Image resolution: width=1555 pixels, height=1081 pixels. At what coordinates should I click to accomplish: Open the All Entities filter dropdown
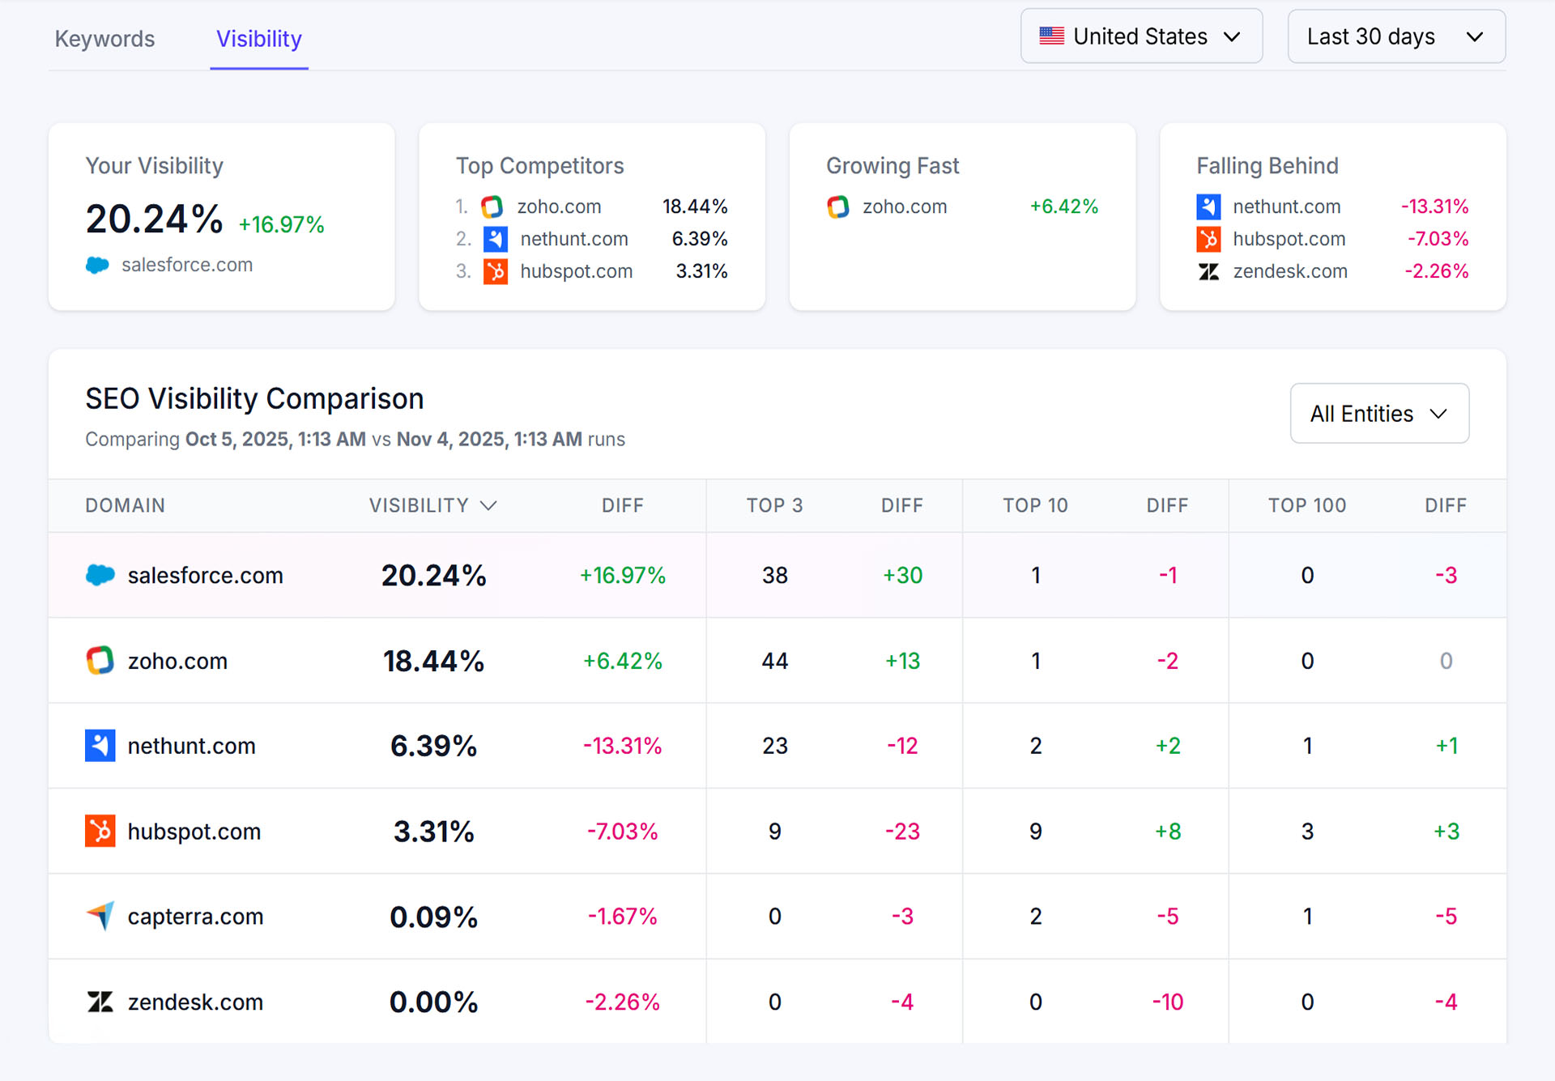[x=1378, y=413]
